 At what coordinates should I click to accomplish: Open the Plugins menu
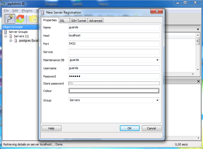27,11
